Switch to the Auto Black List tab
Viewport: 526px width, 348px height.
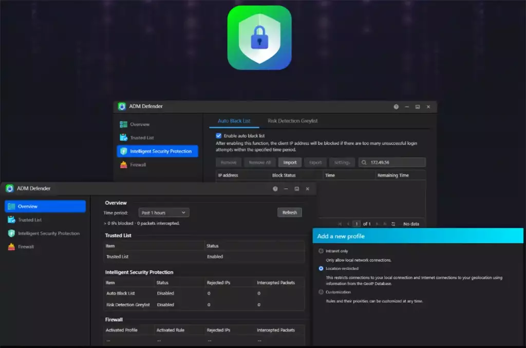click(x=234, y=121)
